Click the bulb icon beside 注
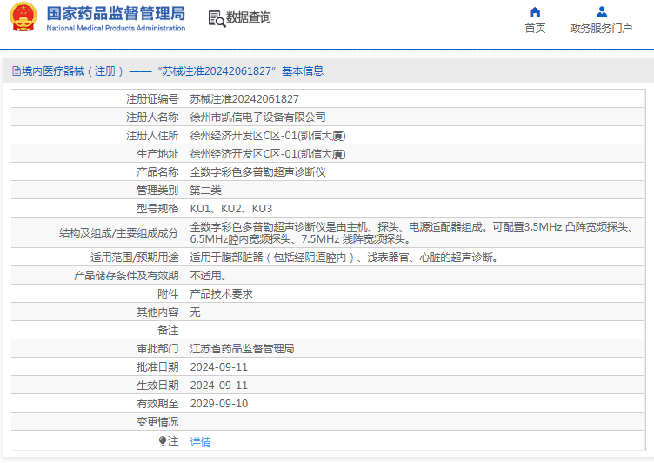This screenshot has width=654, height=463. tap(163, 440)
